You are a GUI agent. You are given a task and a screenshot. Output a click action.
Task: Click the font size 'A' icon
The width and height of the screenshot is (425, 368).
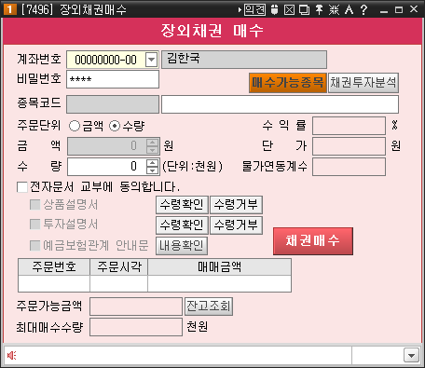coord(349,9)
